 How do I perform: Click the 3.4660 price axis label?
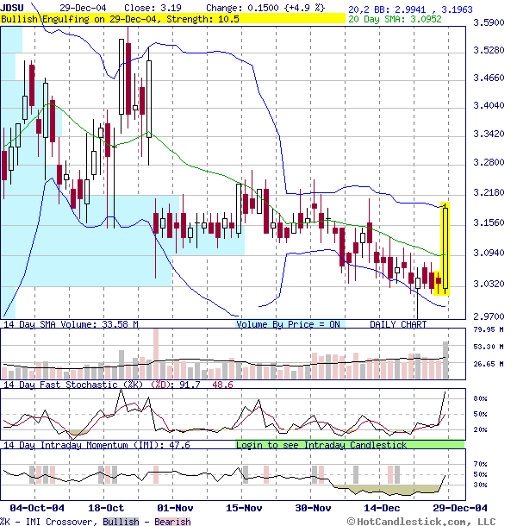[x=489, y=78]
